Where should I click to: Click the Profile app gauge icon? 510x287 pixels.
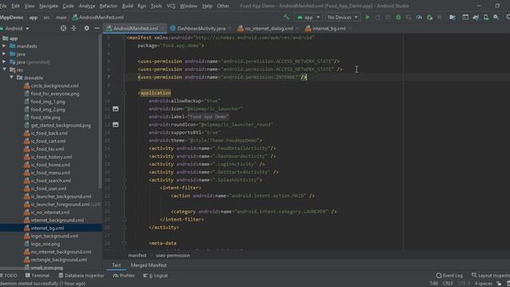tap(419, 18)
